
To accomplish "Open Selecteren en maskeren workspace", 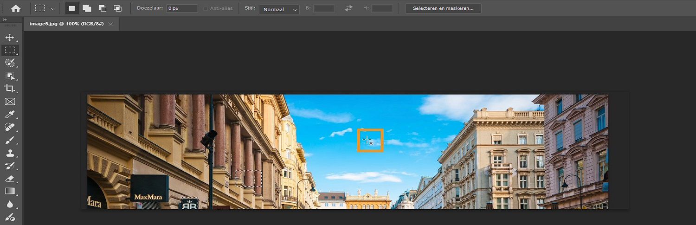I will pos(443,8).
